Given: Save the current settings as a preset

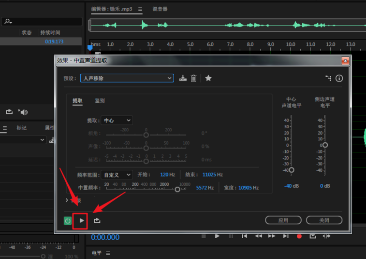Looking at the screenshot, I should pyautogui.click(x=183, y=78).
